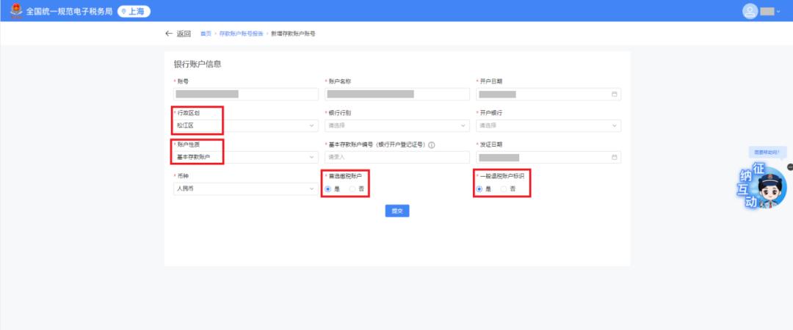The height and width of the screenshot is (330, 793).
Task: Click the 账号 input field
Action: point(245,94)
